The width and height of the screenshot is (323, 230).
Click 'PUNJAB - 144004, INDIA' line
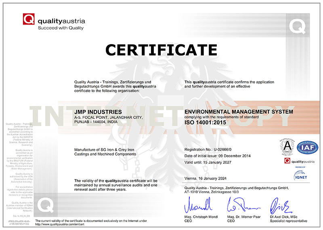[x=96, y=122]
